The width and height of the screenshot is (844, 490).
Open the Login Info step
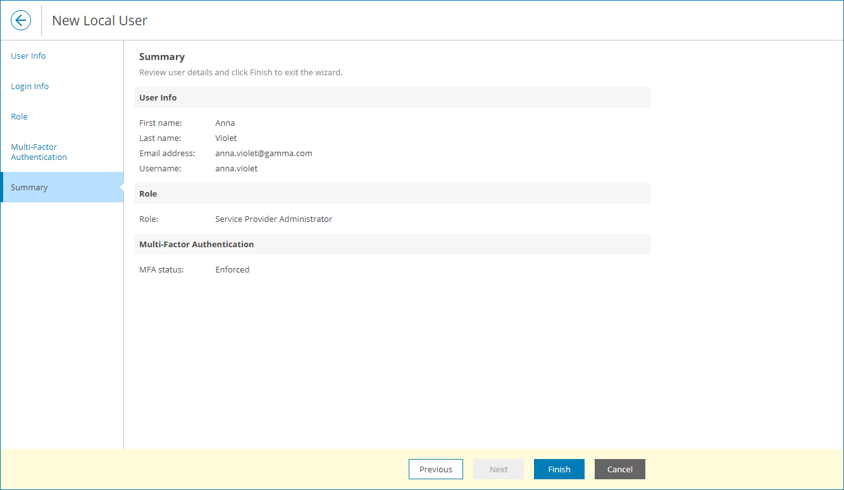click(x=29, y=86)
